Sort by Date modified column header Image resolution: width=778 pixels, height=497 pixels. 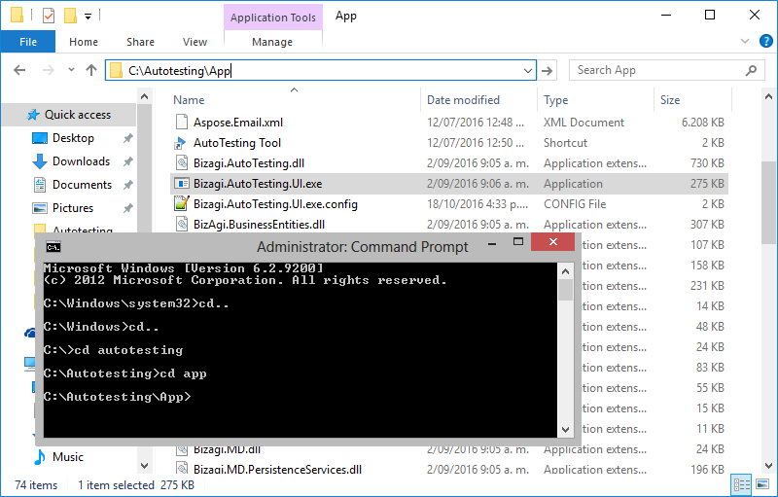click(478, 100)
